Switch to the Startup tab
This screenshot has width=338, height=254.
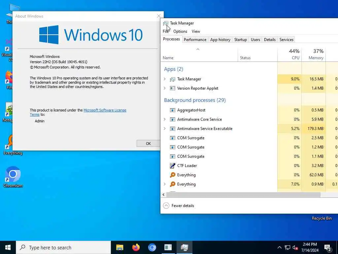click(x=241, y=40)
